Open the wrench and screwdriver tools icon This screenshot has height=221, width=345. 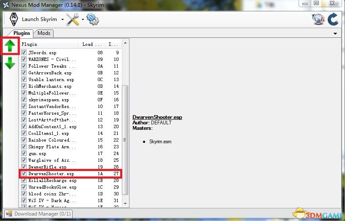(x=73, y=19)
